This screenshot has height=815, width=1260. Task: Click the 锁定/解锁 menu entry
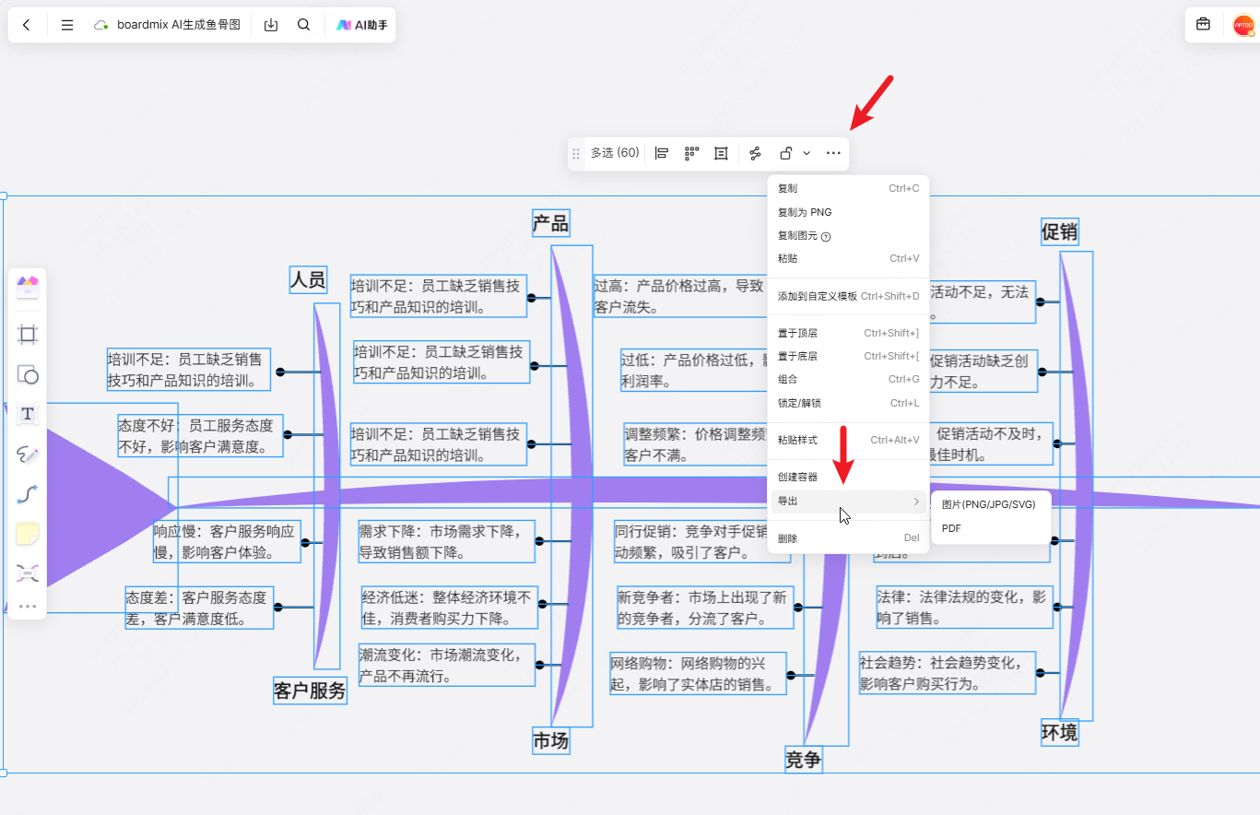(799, 403)
